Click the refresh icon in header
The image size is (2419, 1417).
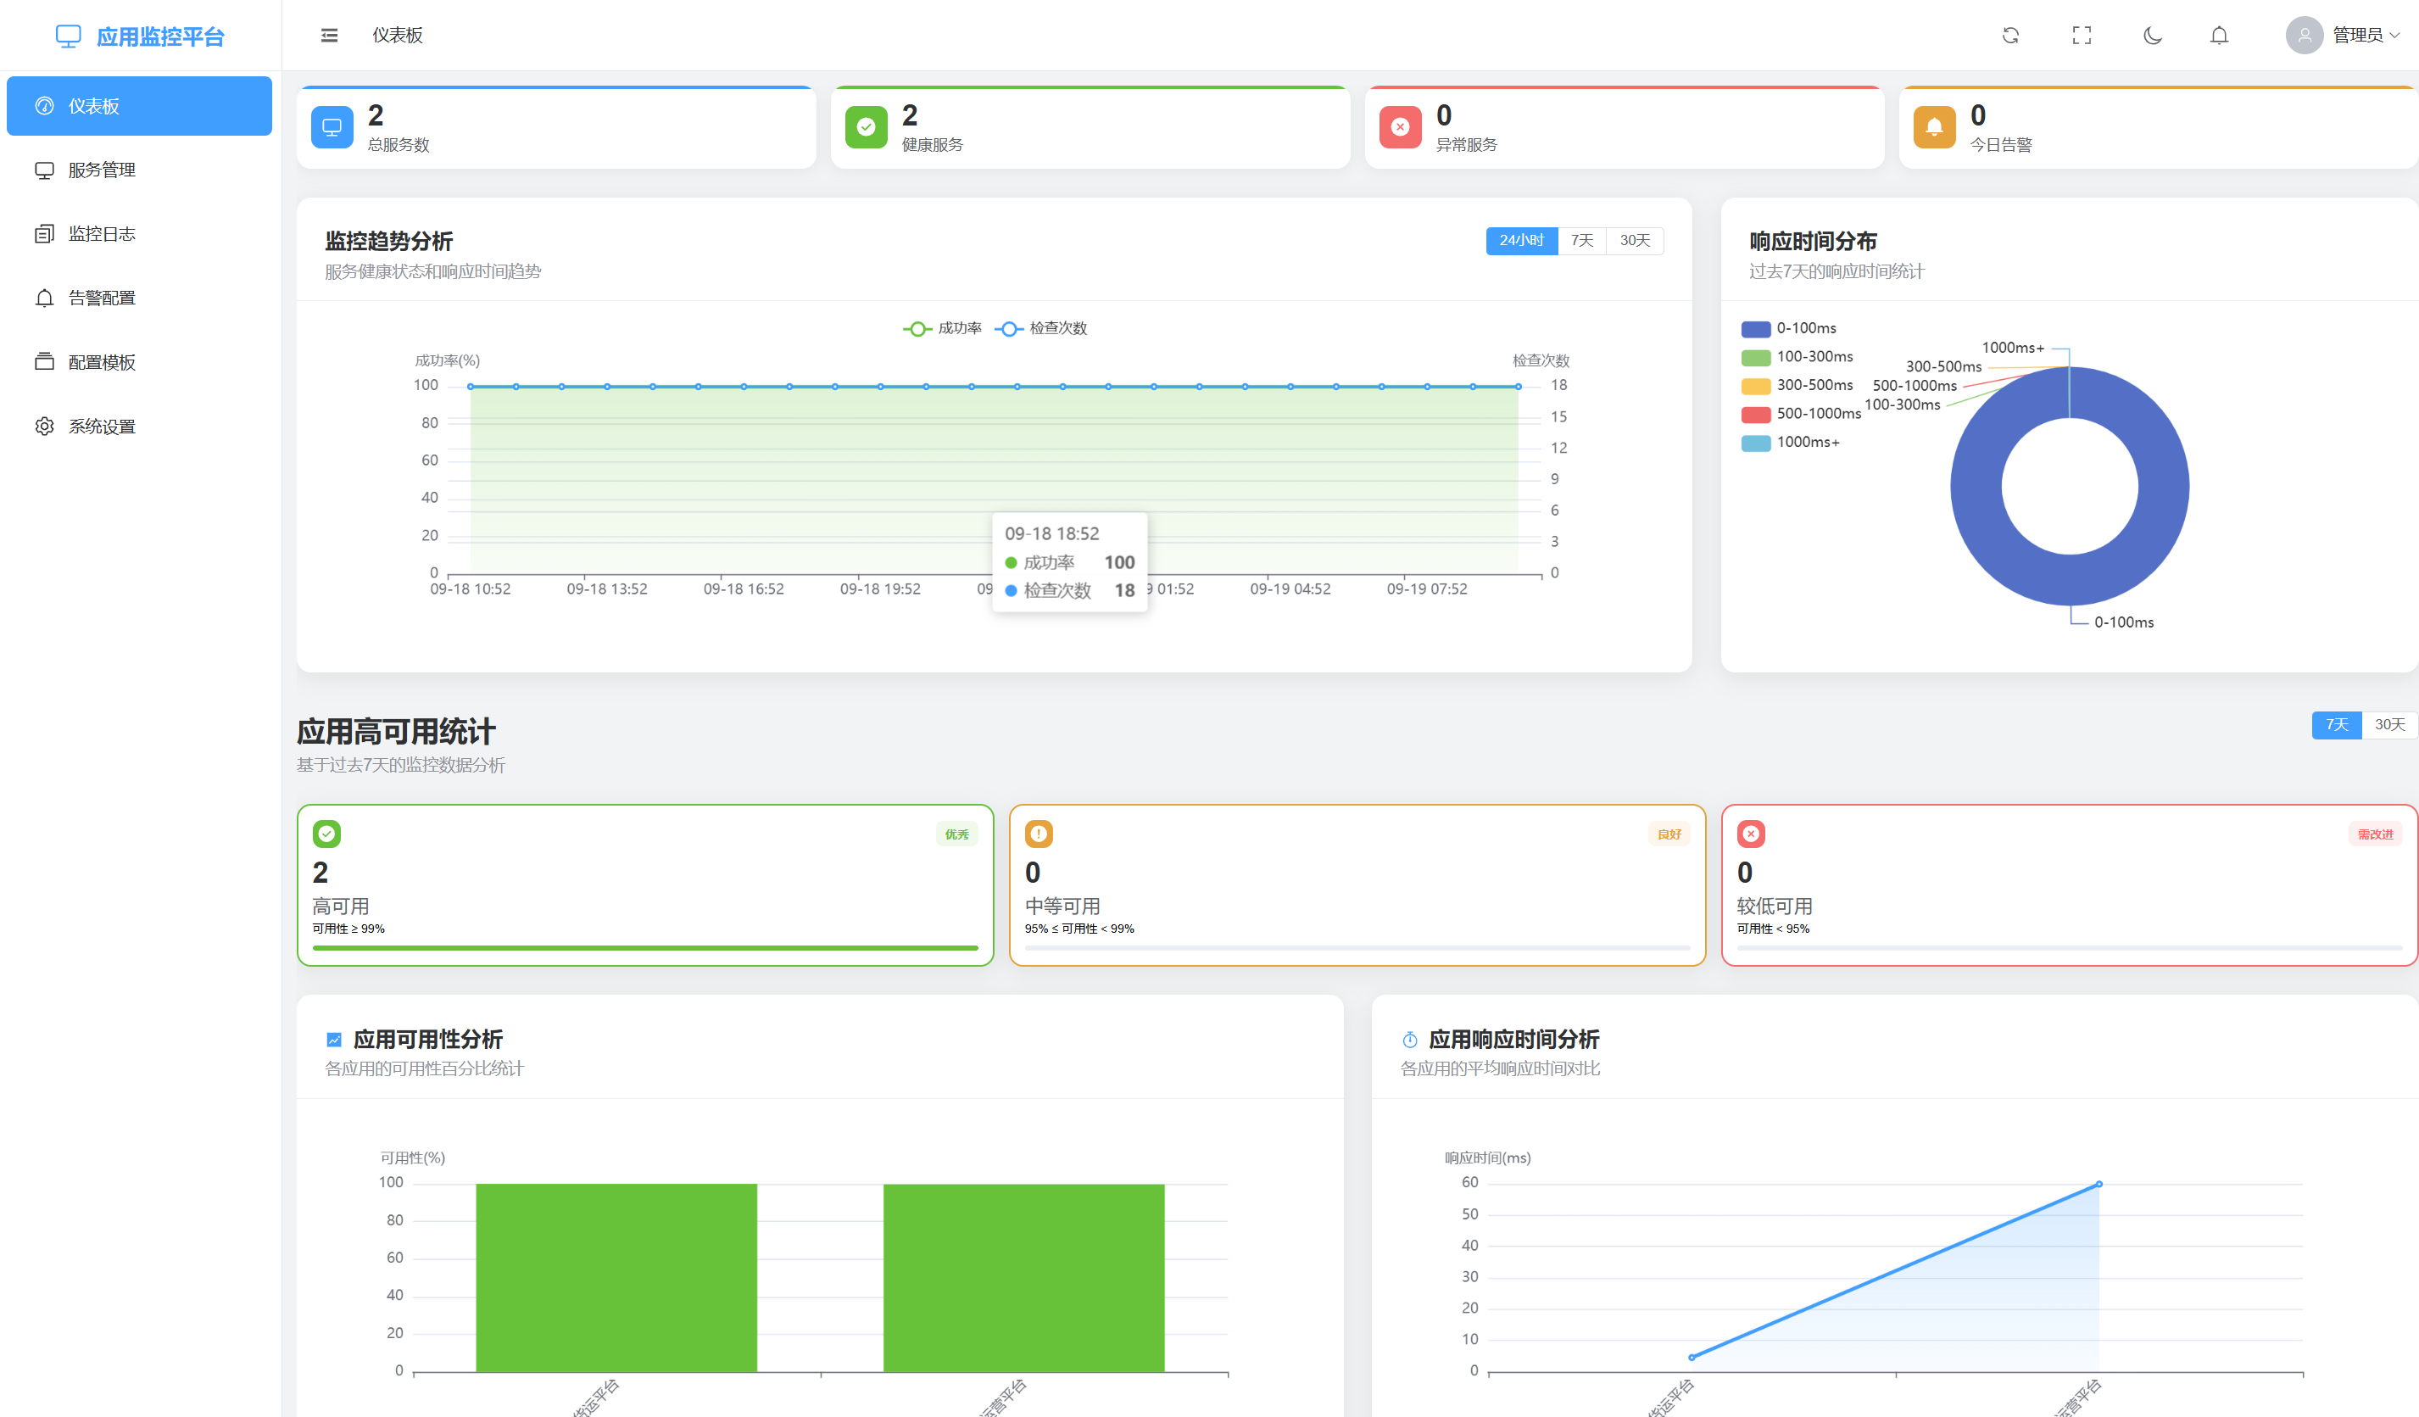click(2010, 36)
